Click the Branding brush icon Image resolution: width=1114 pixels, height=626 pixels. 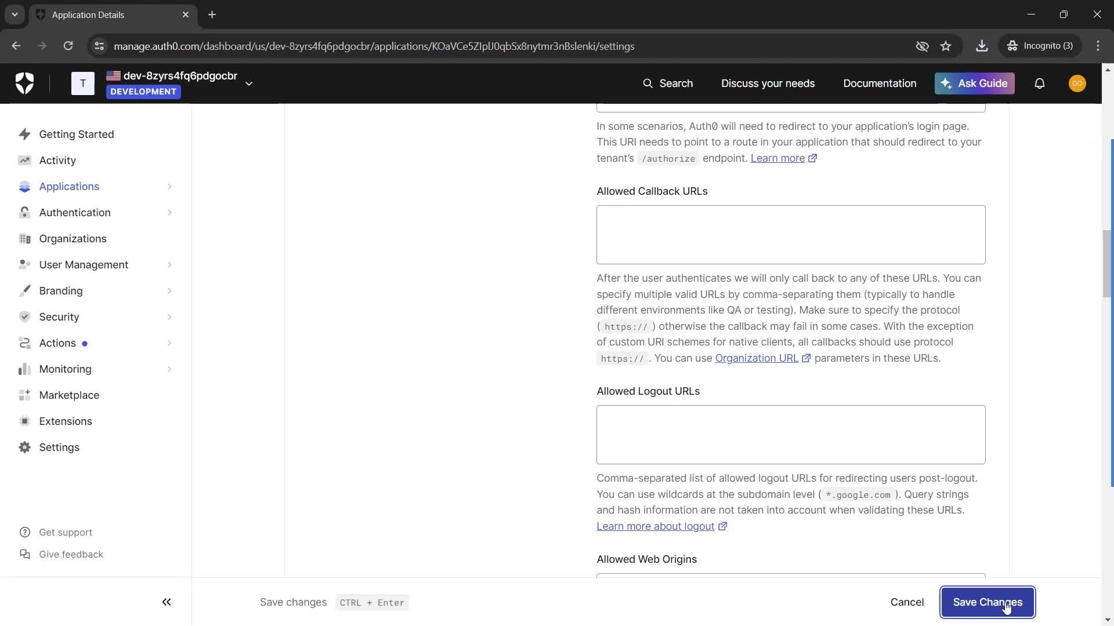pos(24,291)
